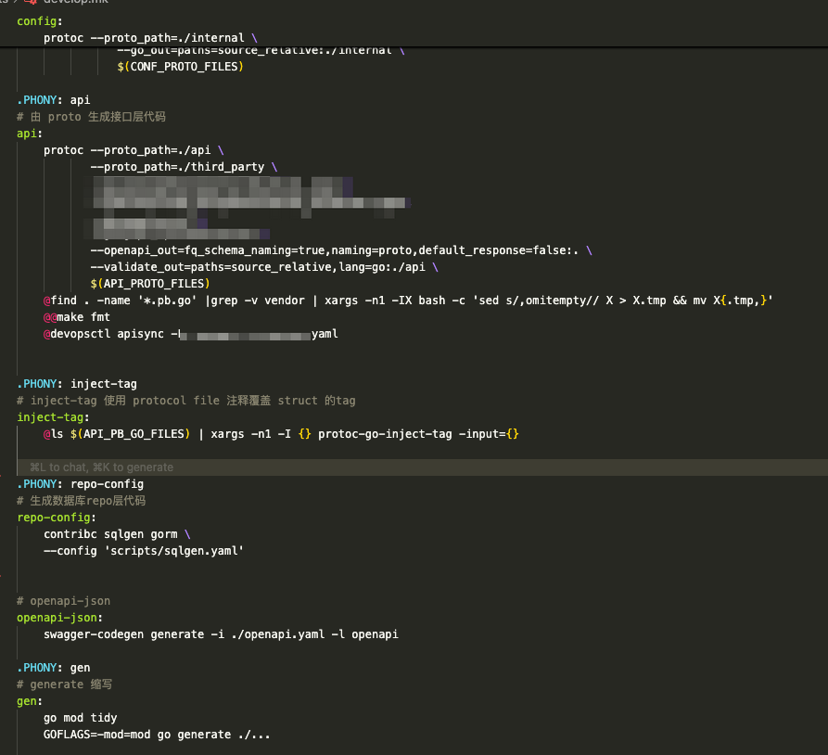Place cursor on '$(CONF_PROTO_FILES)' line
This screenshot has width=828, height=755.
click(x=180, y=67)
